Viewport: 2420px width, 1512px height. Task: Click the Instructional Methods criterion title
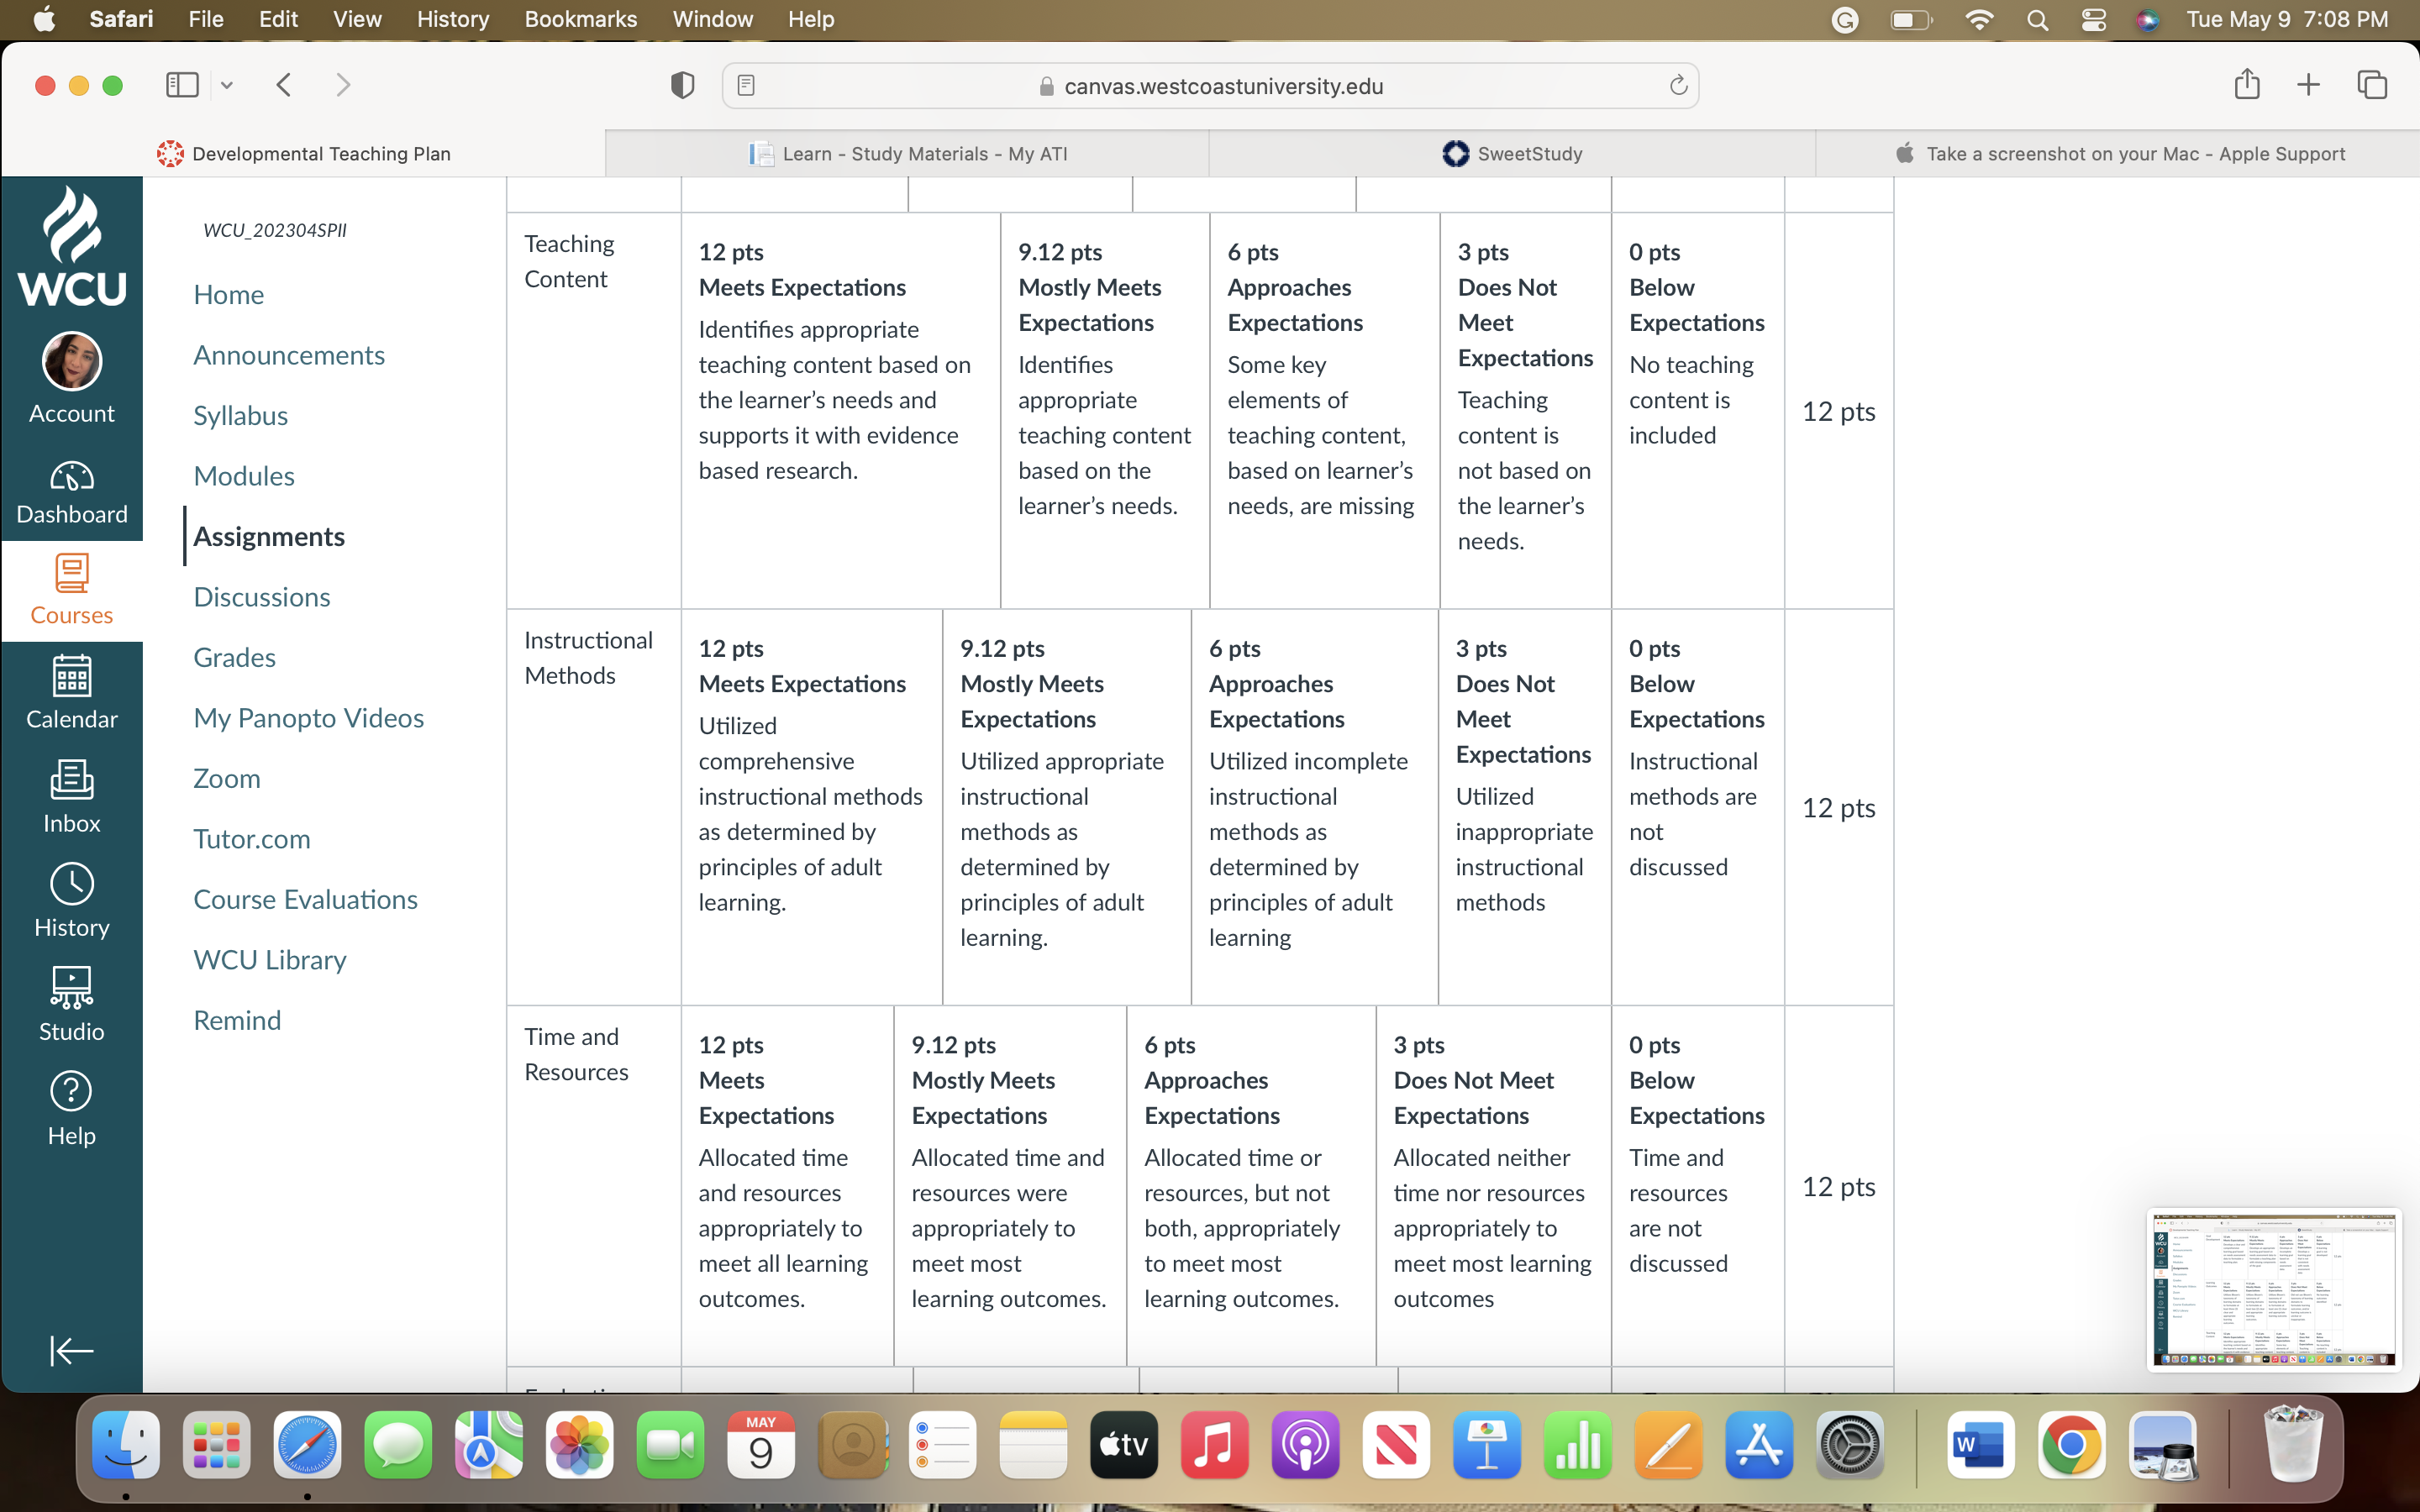point(588,658)
